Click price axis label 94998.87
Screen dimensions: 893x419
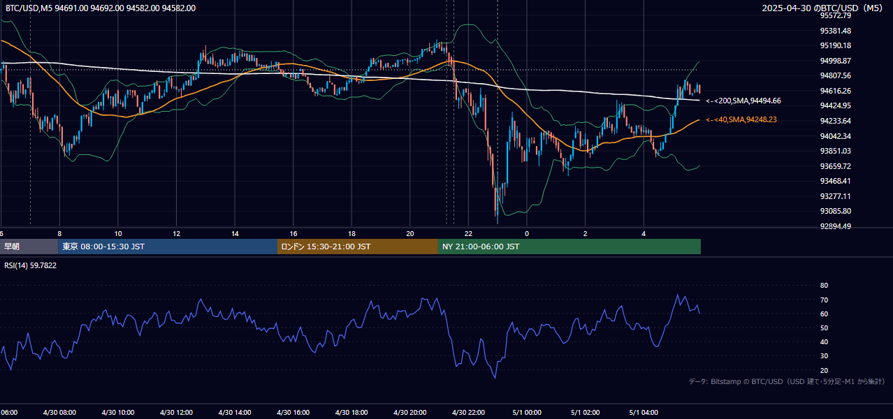pos(836,61)
